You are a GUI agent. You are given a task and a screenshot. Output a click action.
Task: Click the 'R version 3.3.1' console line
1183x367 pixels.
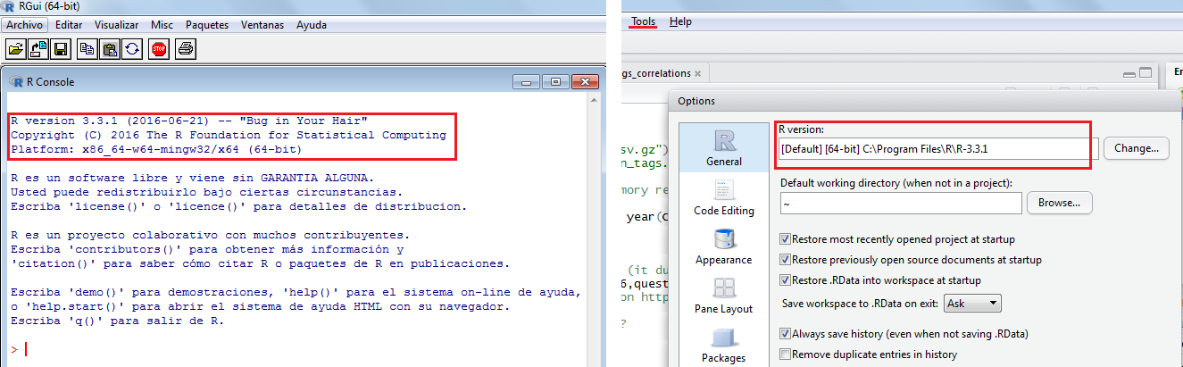(x=189, y=121)
